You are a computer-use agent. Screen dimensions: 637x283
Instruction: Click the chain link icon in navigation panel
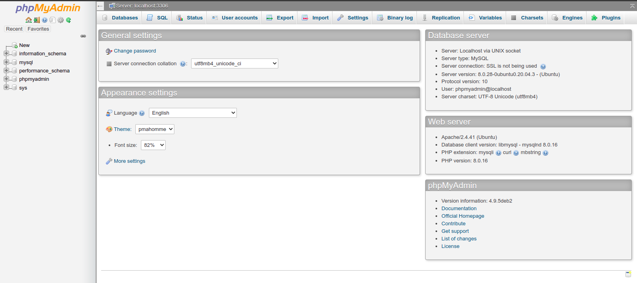pos(83,36)
